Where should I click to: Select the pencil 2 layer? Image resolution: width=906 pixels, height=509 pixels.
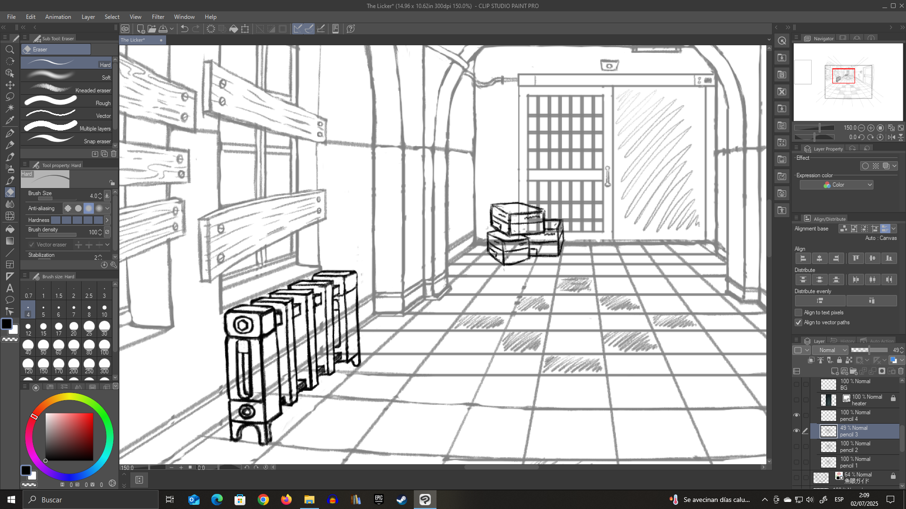[855, 447]
